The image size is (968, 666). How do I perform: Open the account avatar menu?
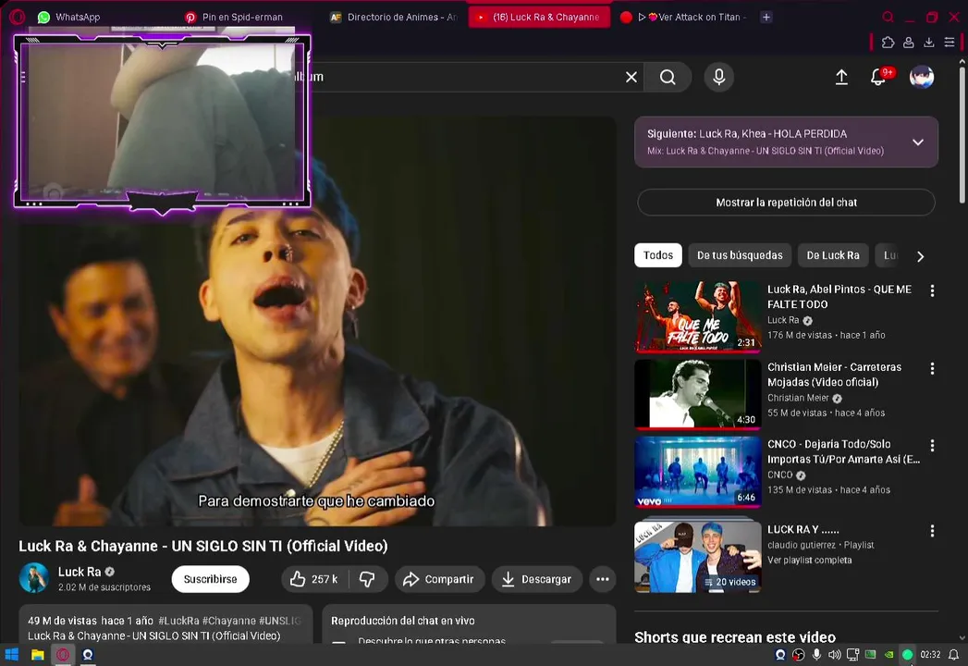pyautogui.click(x=921, y=77)
